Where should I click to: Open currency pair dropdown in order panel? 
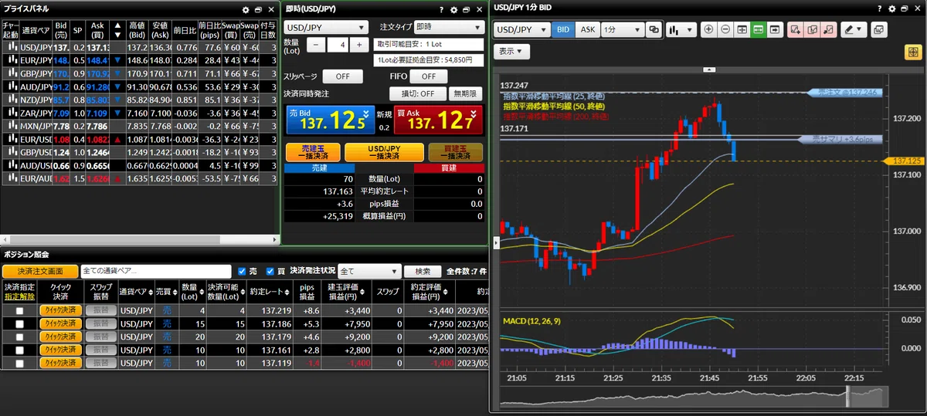[x=326, y=27]
